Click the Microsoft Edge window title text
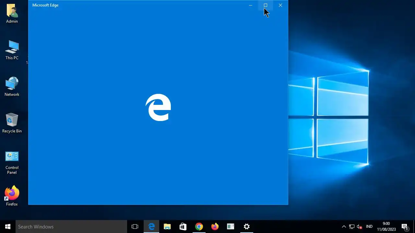 [45, 5]
